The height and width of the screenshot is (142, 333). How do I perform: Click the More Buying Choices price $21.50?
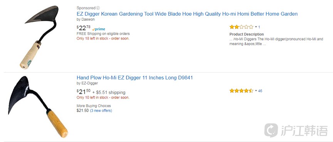tap(82, 111)
